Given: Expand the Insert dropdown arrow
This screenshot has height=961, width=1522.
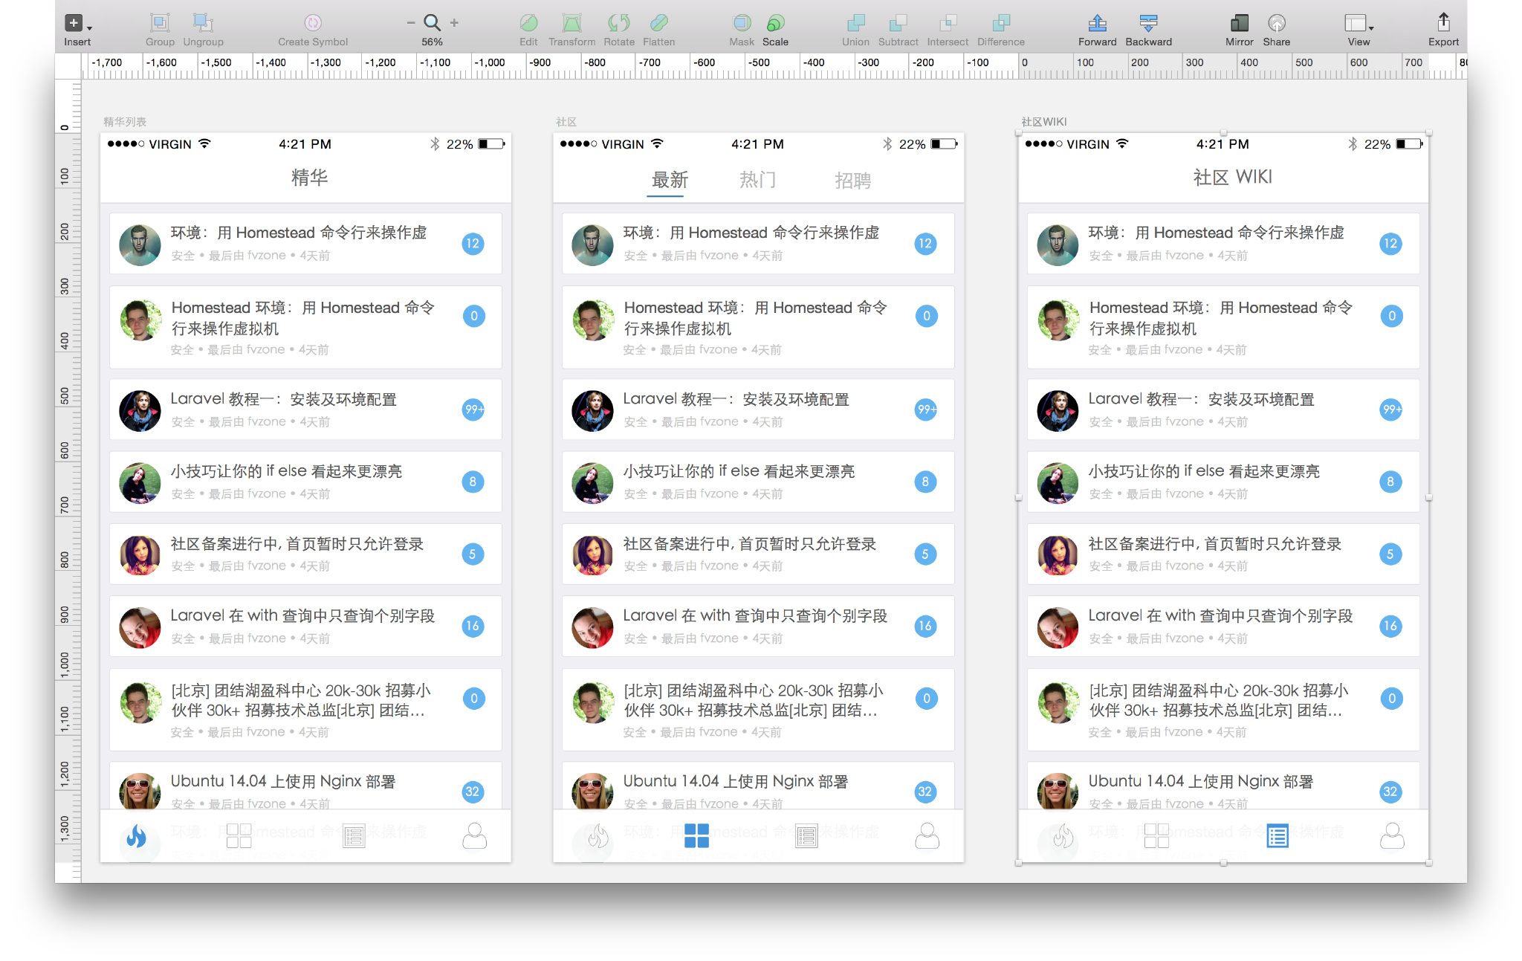Looking at the screenshot, I should [89, 28].
